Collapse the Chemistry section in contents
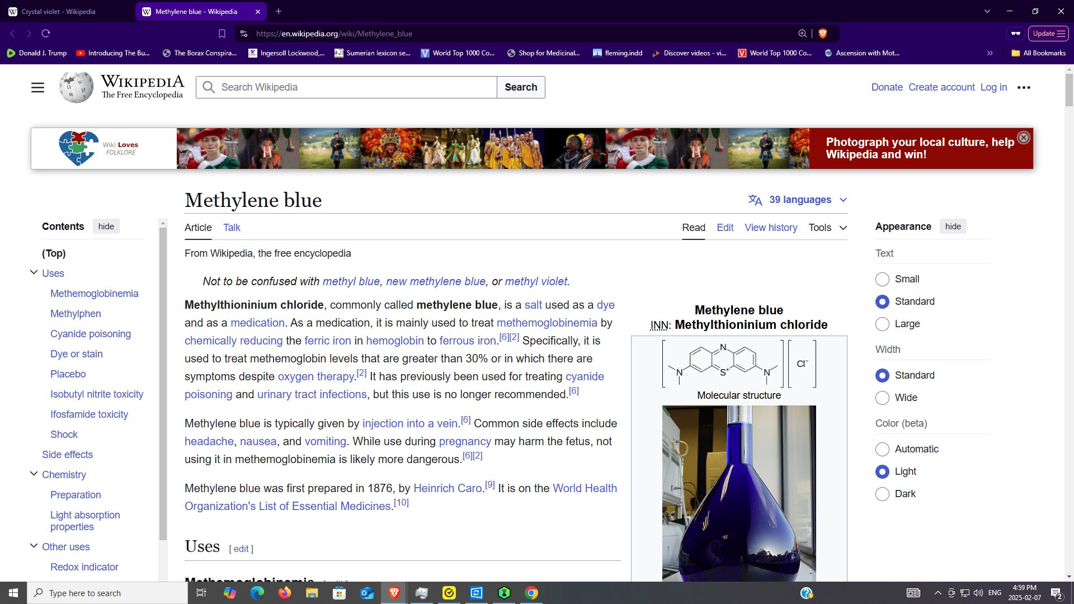1074x604 pixels. [34, 474]
